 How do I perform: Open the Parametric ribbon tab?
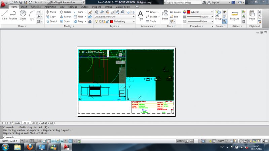pyautogui.click(x=50, y=6)
